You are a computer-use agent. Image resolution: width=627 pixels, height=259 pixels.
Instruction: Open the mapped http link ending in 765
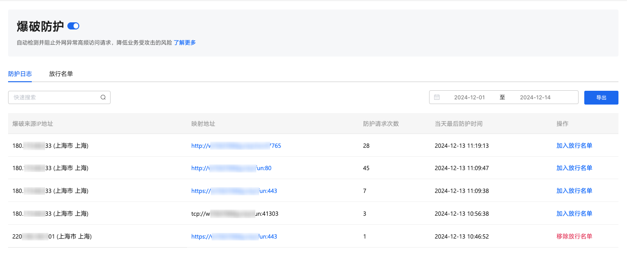236,146
